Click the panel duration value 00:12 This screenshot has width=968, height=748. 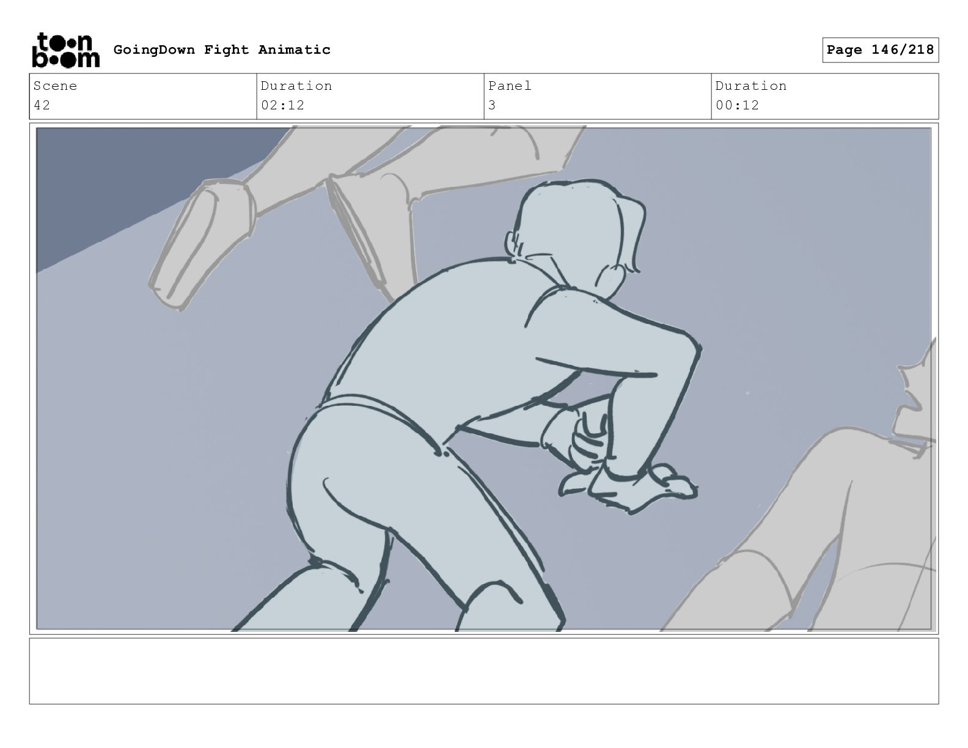pos(737,105)
